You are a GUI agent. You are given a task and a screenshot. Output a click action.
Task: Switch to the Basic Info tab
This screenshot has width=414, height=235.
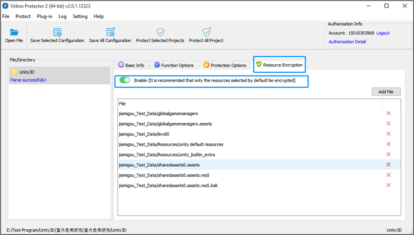131,65
